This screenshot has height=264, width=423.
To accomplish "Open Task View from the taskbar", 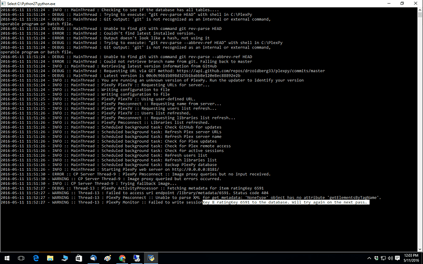I will click(x=21, y=258).
